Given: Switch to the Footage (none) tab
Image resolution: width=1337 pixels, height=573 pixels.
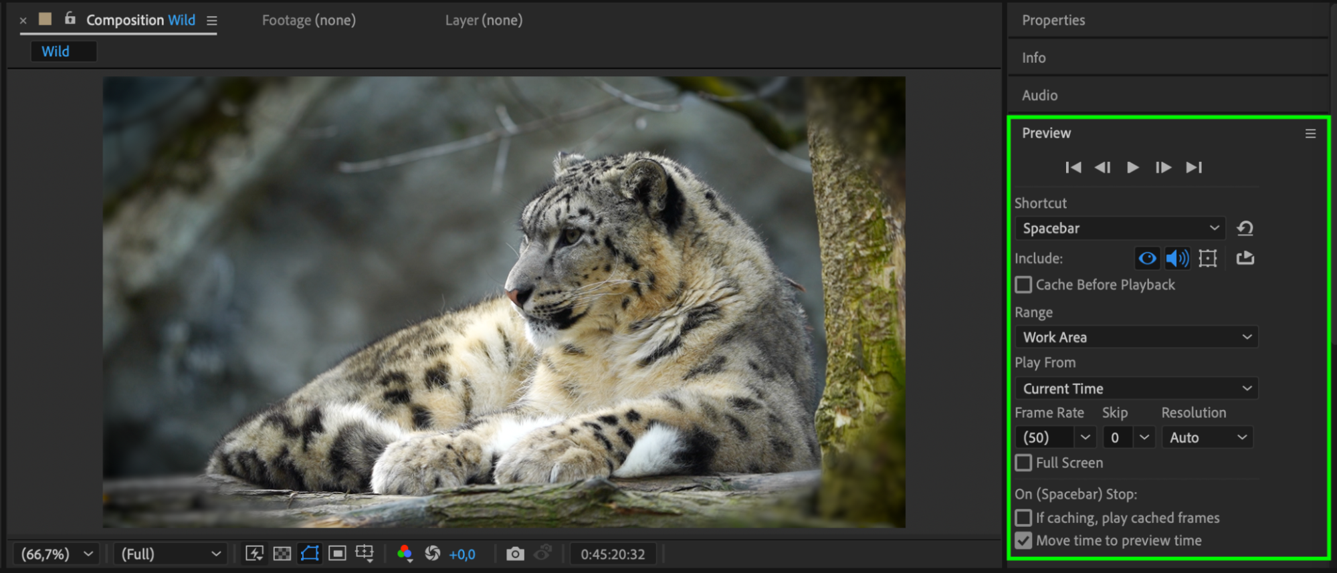Looking at the screenshot, I should click(308, 20).
